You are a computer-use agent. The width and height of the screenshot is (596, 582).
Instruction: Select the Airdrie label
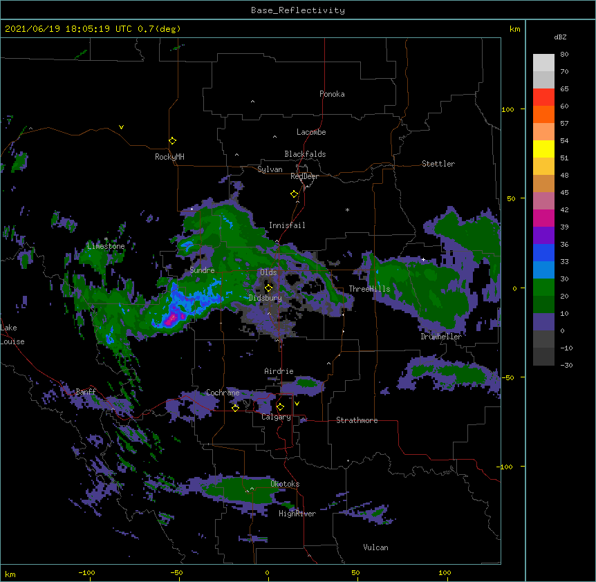tap(279, 371)
